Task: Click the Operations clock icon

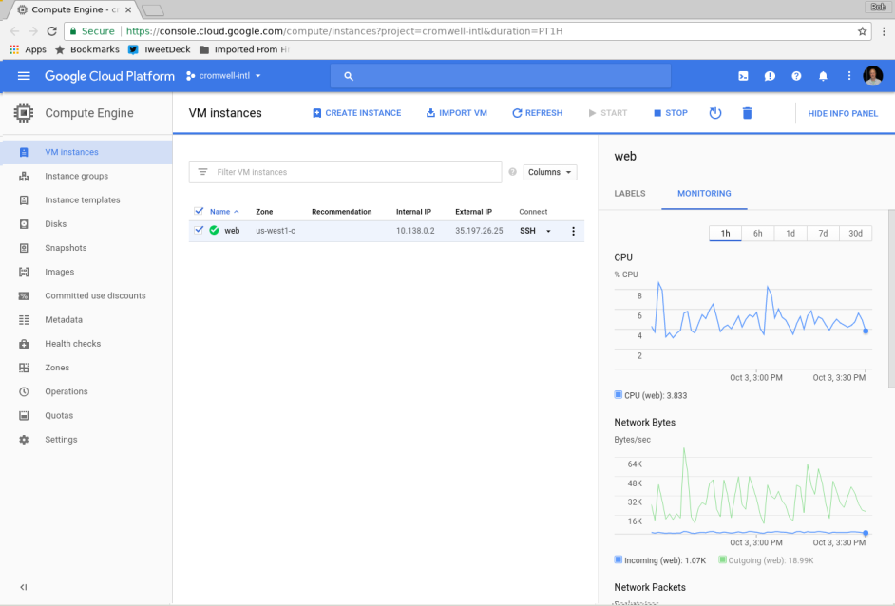Action: (x=24, y=392)
